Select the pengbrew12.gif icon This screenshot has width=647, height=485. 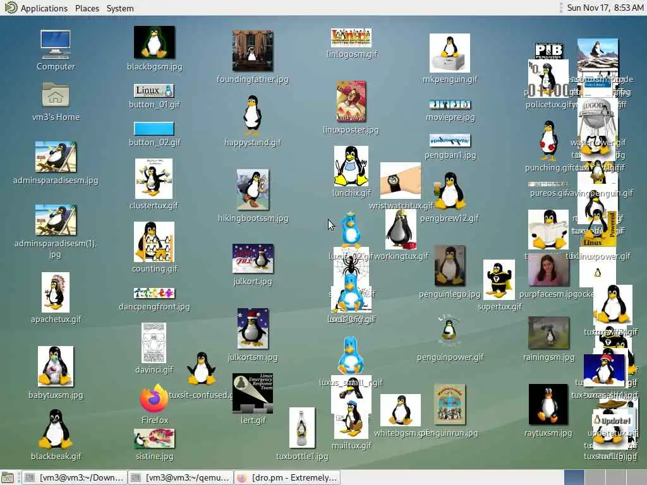tap(450, 191)
